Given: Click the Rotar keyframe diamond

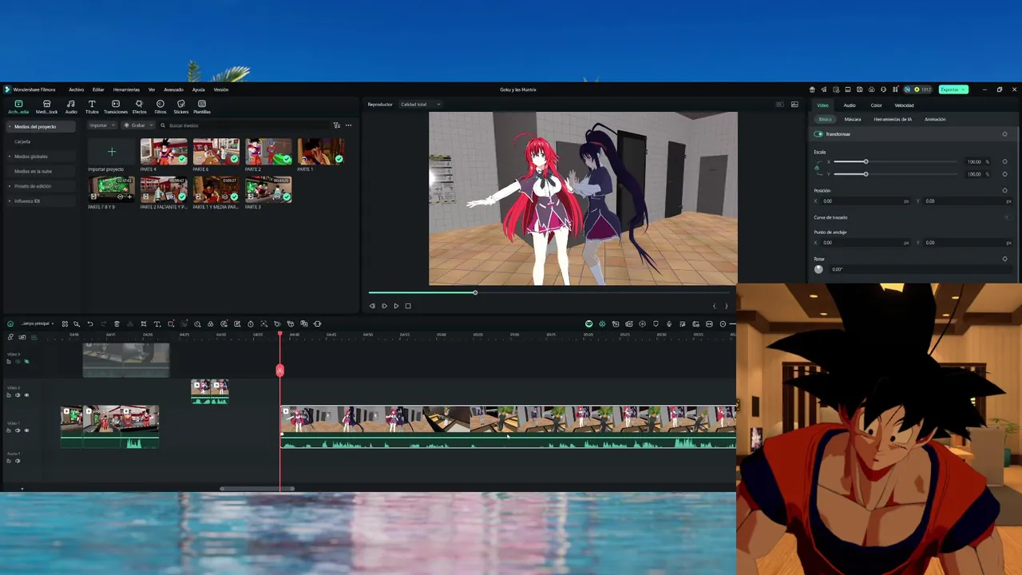Looking at the screenshot, I should tap(1004, 259).
